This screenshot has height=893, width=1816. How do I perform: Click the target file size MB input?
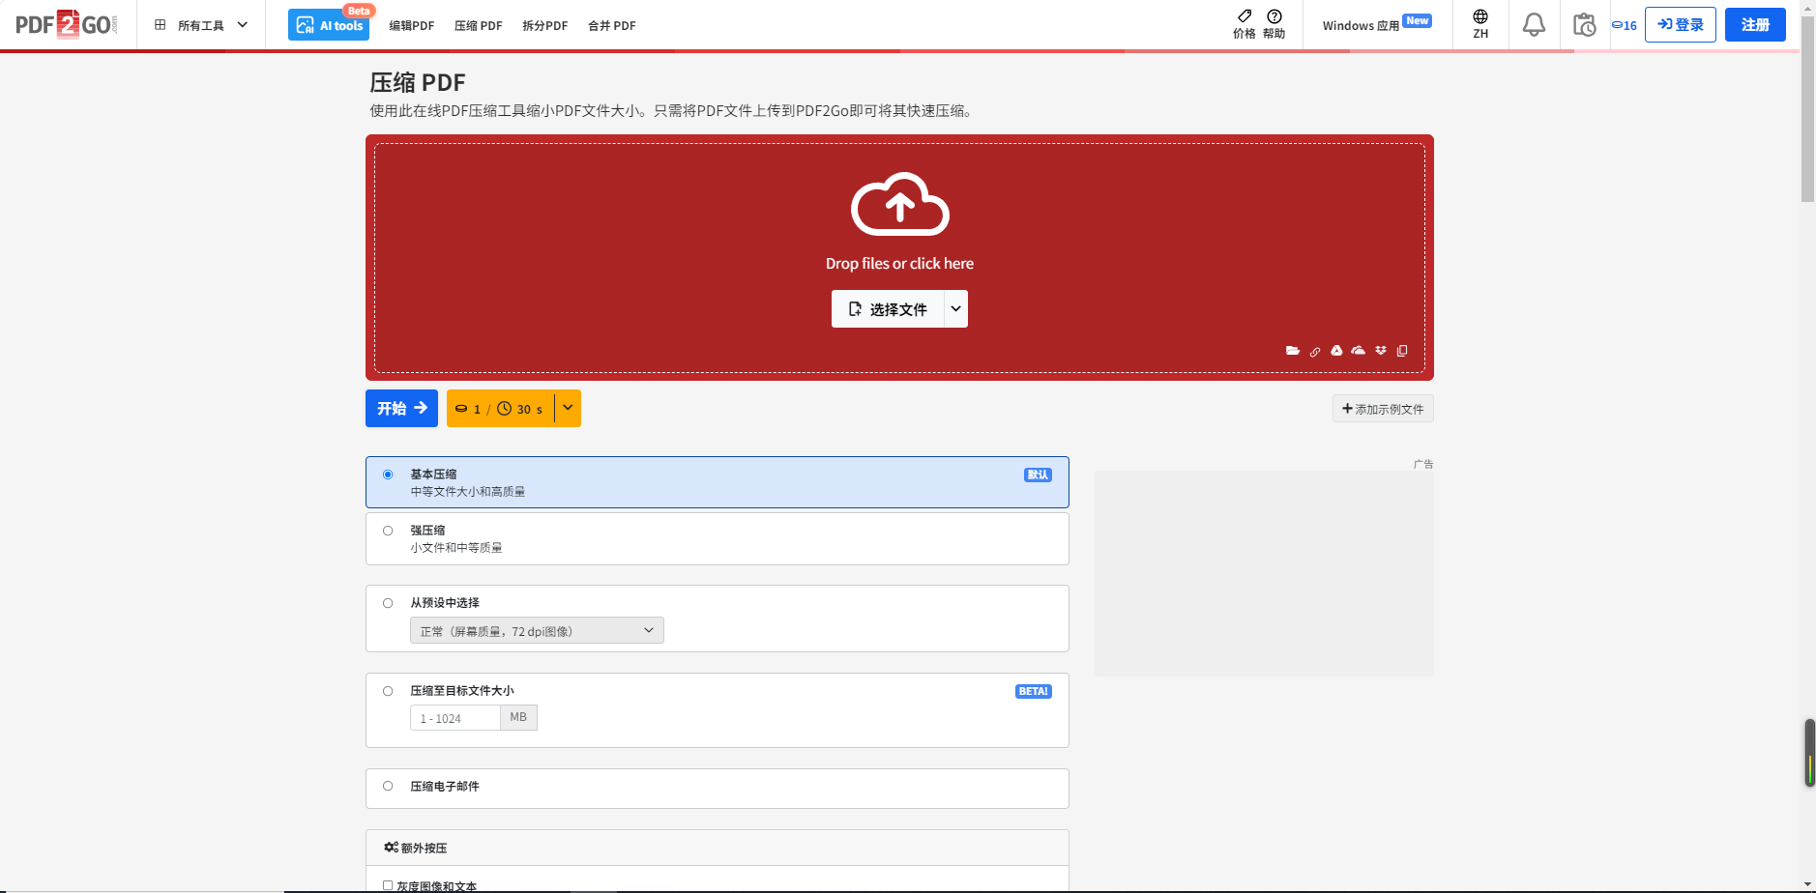[x=455, y=718]
